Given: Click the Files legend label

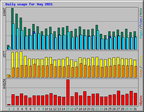Looking at the screenshot, I should click(141, 22).
